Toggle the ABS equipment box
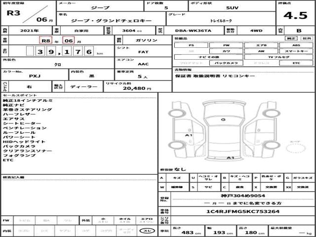This screenshot has width=316, height=237. (x=296, y=45)
